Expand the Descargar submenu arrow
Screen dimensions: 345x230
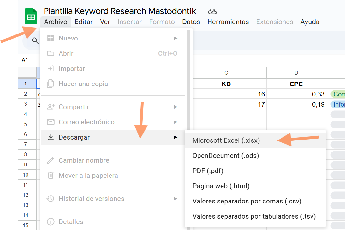[x=175, y=137]
